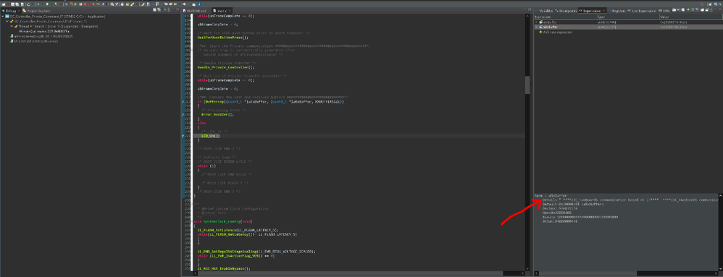The width and height of the screenshot is (723, 277).
Task: Open the README.md editor tab
Action: pyautogui.click(x=196, y=11)
